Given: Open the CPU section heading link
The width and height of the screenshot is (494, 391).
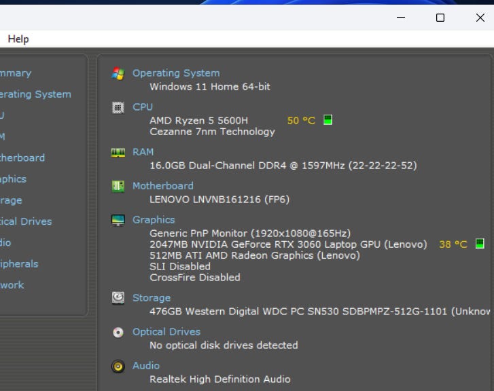Looking at the screenshot, I should pos(143,107).
